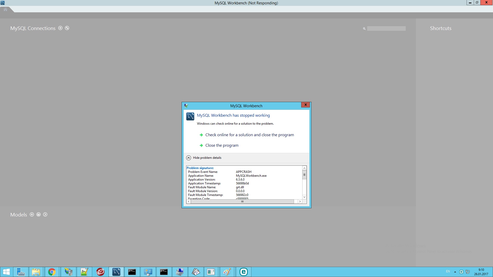Open the document viewer taskbar icon
Screen dimensions: 493x277
[211, 272]
